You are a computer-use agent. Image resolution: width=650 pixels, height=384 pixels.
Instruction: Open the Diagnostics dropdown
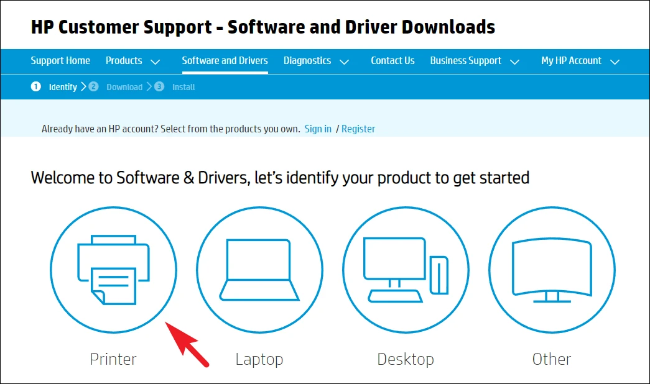[x=317, y=61]
